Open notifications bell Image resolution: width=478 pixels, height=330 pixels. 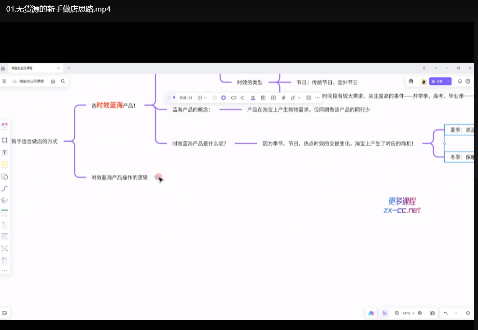point(460,82)
